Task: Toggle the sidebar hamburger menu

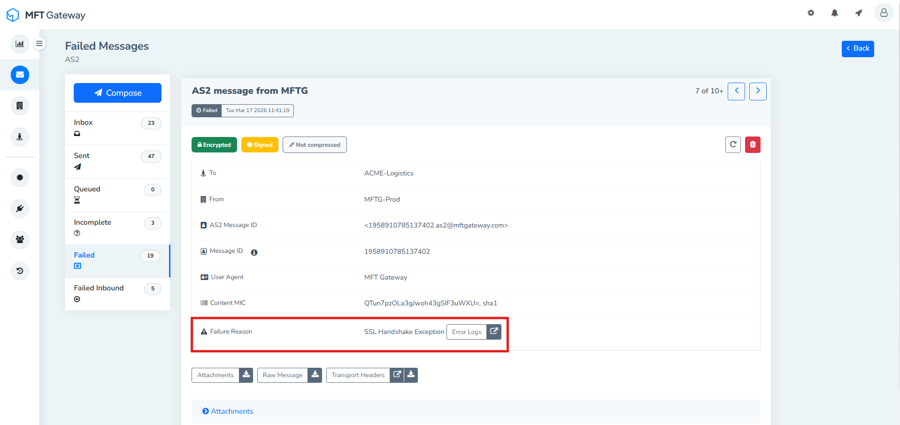Action: 39,44
